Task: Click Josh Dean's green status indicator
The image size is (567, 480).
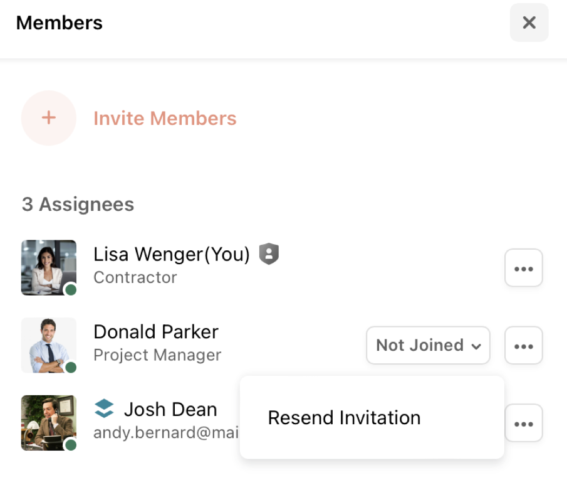Action: [x=71, y=445]
